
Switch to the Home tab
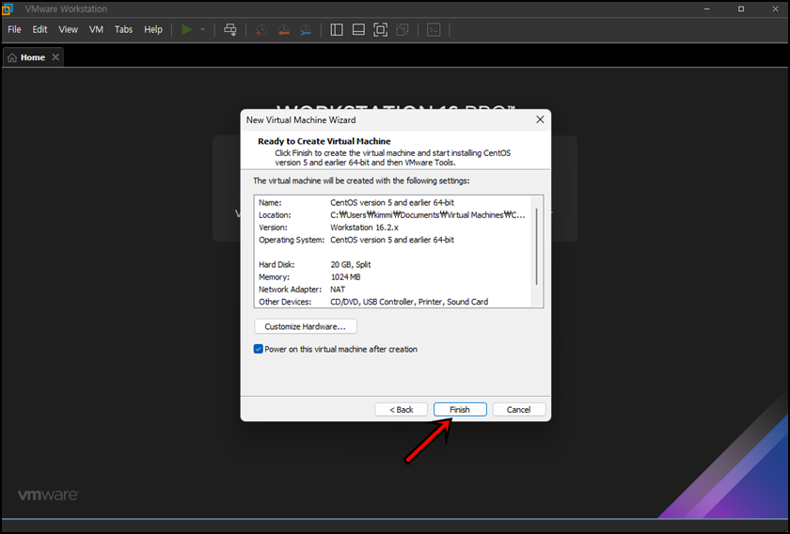point(33,57)
